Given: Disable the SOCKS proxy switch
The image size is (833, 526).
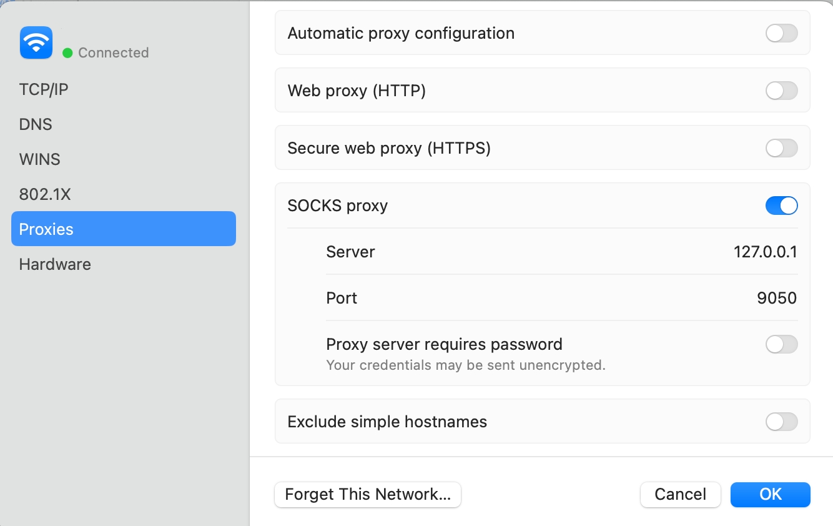Looking at the screenshot, I should [781, 206].
